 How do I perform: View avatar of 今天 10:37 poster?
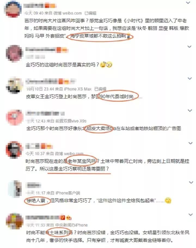coord(14,149)
